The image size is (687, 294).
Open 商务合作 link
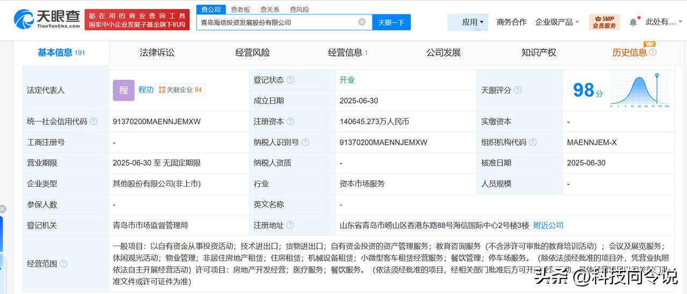pos(511,22)
